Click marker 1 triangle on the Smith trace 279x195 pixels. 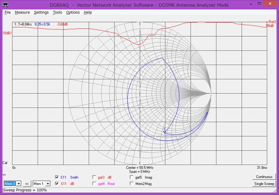164,132
